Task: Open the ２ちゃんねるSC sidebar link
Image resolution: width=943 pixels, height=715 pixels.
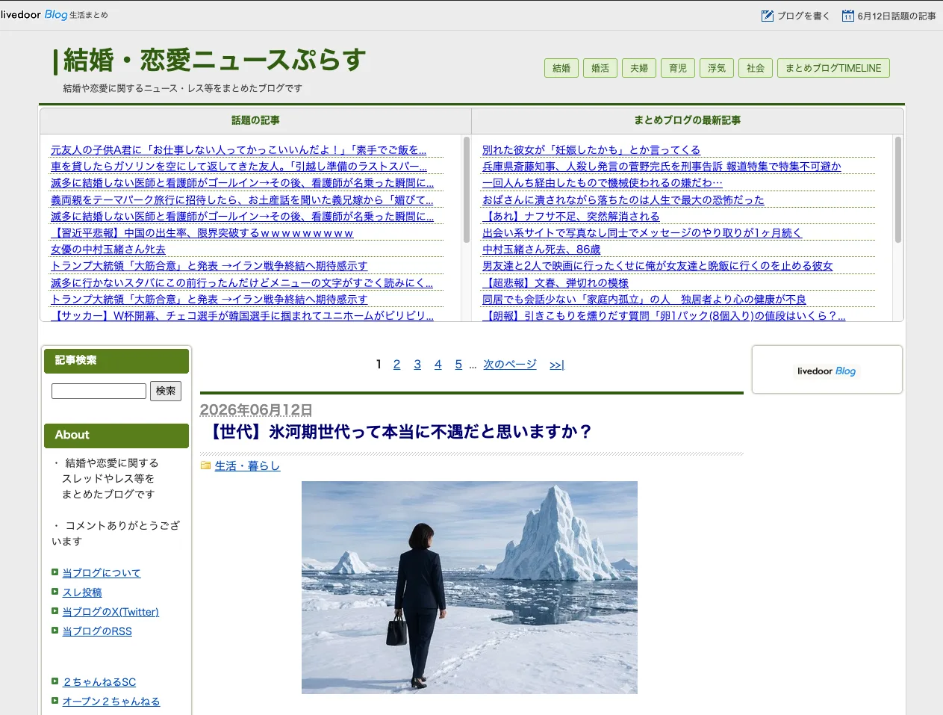Action: pyautogui.click(x=99, y=682)
